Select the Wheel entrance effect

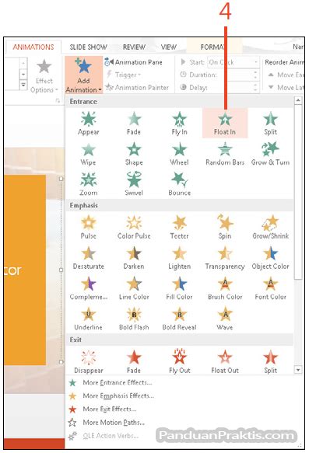pyautogui.click(x=179, y=154)
